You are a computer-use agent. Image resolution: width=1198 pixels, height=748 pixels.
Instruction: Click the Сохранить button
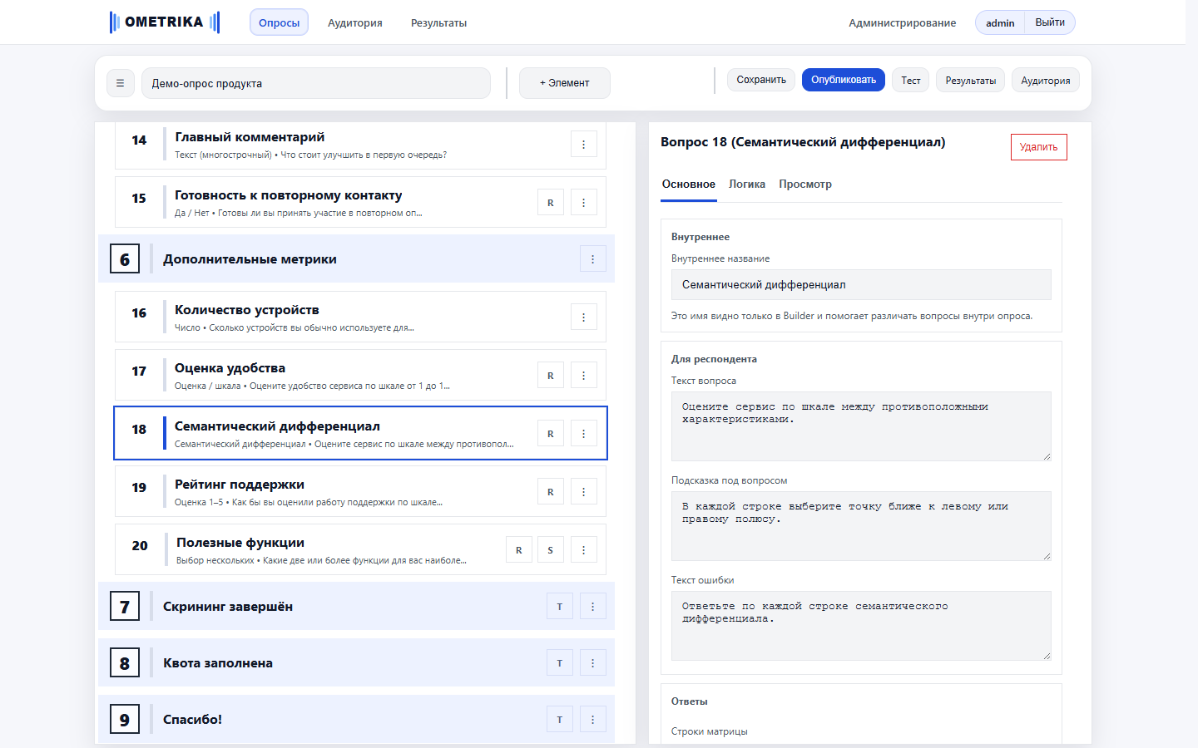point(761,80)
